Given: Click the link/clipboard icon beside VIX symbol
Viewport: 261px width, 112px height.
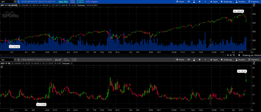Looking at the screenshot, I should [x=18, y=60].
